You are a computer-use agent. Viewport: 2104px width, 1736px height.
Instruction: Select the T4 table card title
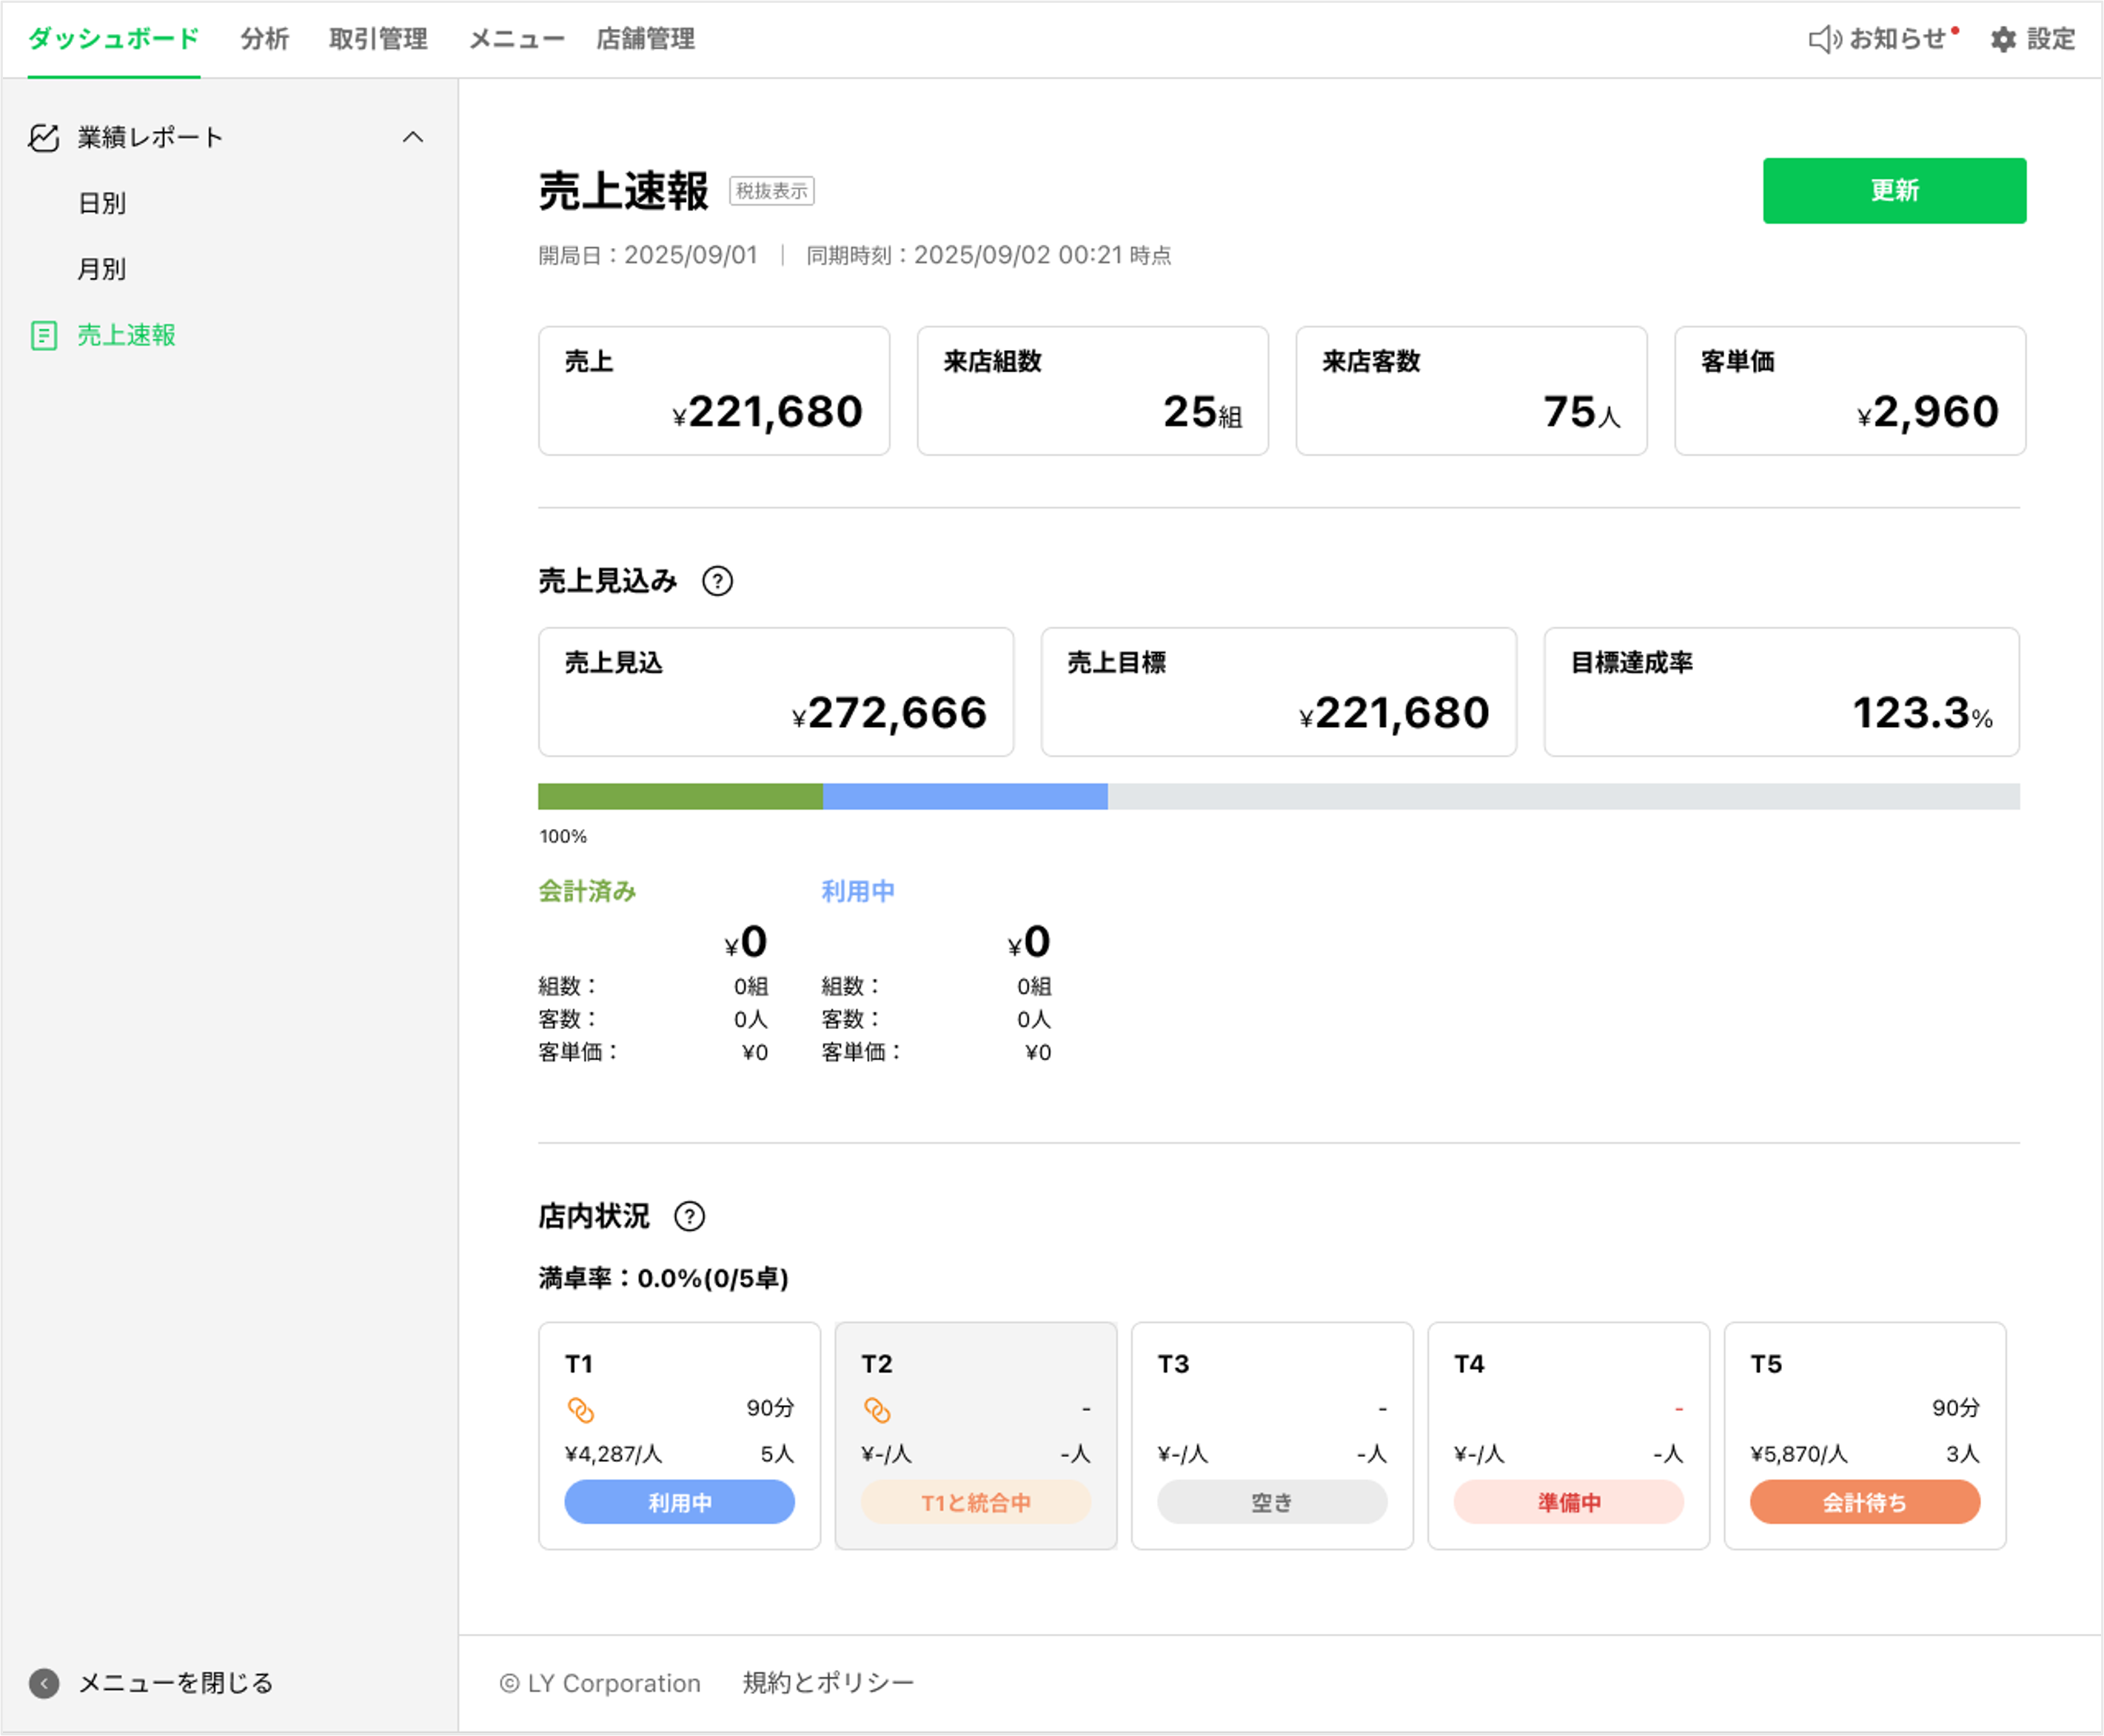tap(1469, 1364)
